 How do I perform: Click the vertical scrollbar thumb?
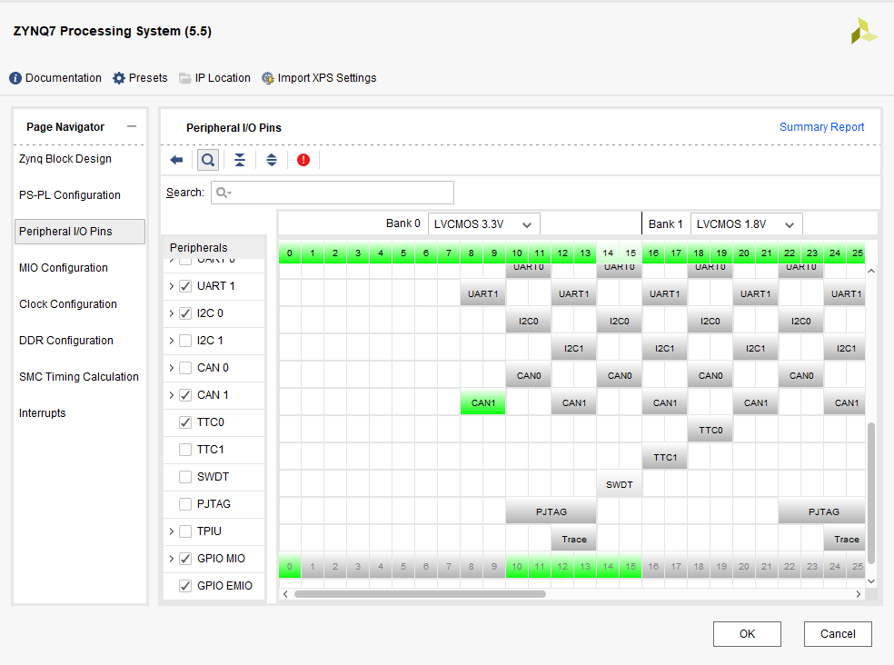[x=871, y=494]
